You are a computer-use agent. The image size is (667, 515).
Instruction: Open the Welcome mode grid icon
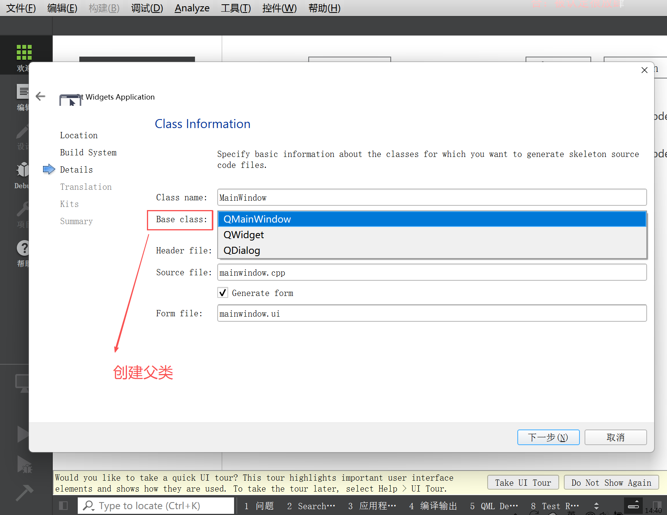click(24, 52)
